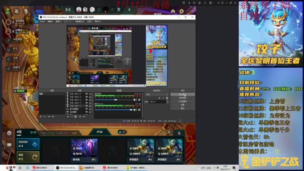
Task: Toggle visibility of 文本 (GDI+) 5 source
Action: 87,97
